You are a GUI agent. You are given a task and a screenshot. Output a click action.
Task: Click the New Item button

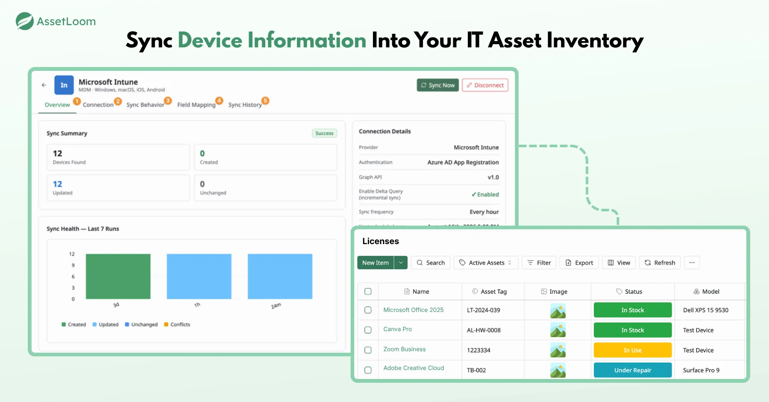tap(376, 262)
